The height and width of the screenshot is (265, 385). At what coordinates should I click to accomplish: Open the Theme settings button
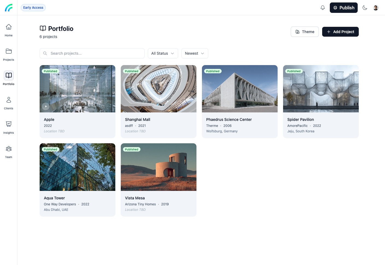pos(305,32)
